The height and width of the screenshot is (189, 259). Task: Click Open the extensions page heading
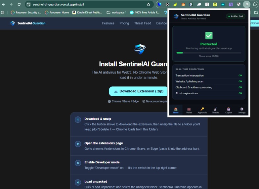tap(104, 143)
